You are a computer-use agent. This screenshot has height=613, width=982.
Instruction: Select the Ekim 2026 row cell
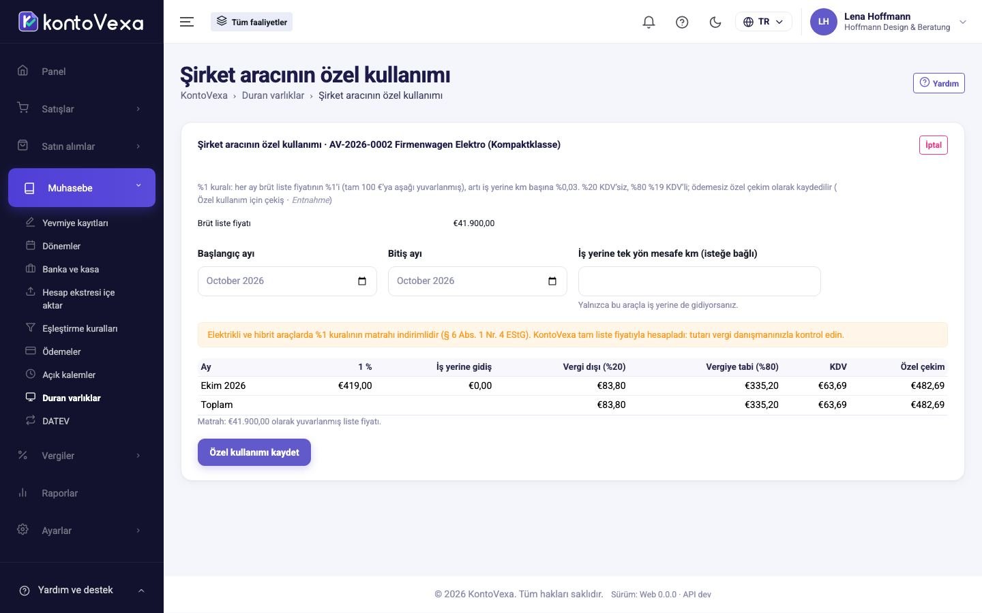(223, 386)
